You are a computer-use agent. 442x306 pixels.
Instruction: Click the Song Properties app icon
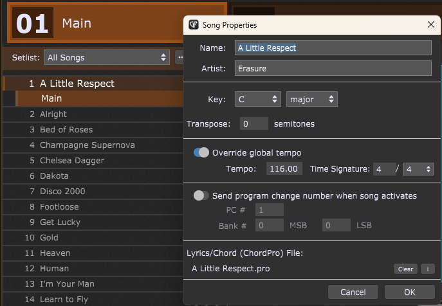tap(194, 25)
